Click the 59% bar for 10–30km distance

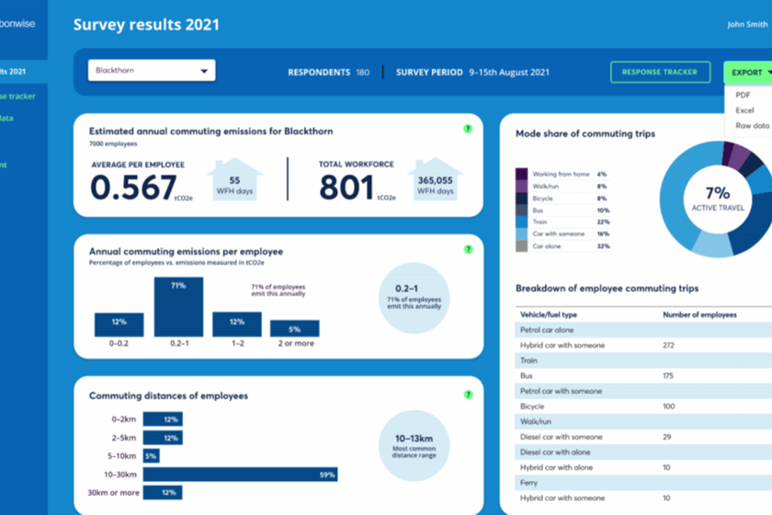[x=240, y=475]
